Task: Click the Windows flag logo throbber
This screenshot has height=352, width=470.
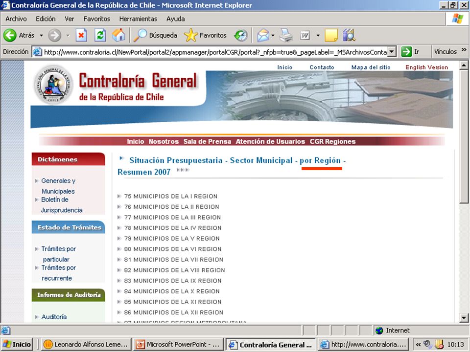Action: (x=457, y=19)
